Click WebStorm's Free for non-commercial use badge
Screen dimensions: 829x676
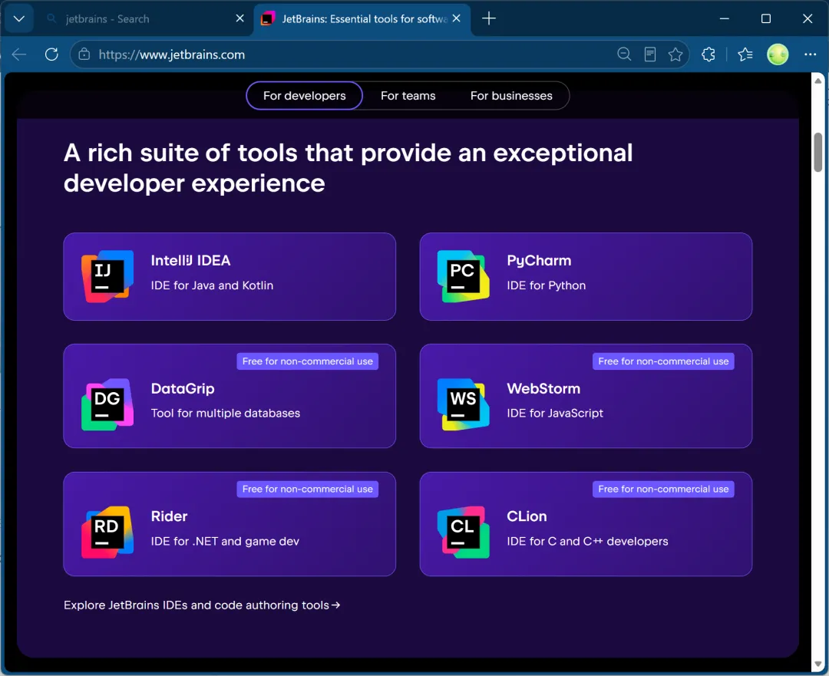click(663, 361)
